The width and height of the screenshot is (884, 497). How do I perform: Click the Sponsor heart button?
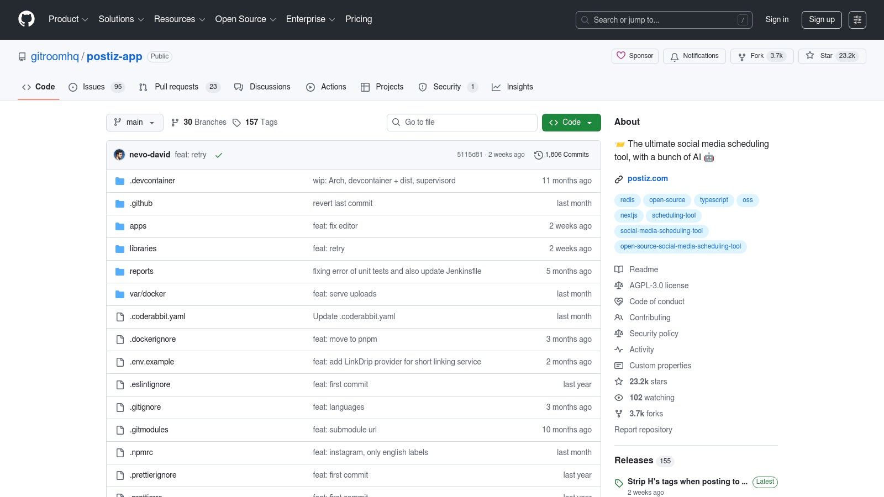(x=635, y=56)
